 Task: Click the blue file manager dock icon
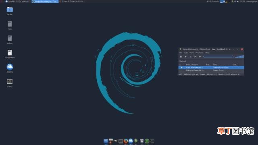click(x=106, y=141)
